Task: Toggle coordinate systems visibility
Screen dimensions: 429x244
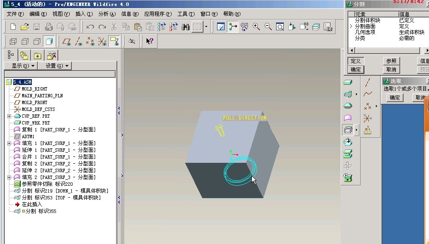Action: (102, 41)
